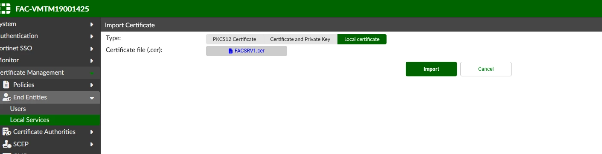602x154 pixels.
Task: Expand the Fortinet SSO menu arrow
Action: click(x=92, y=49)
